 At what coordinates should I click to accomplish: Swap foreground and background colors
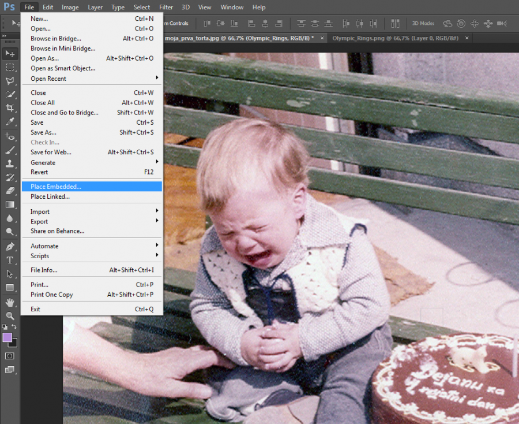tap(15, 327)
